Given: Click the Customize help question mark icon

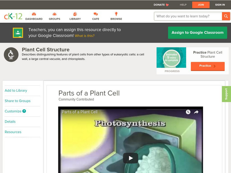Looking at the screenshot, I should (x=24, y=111).
